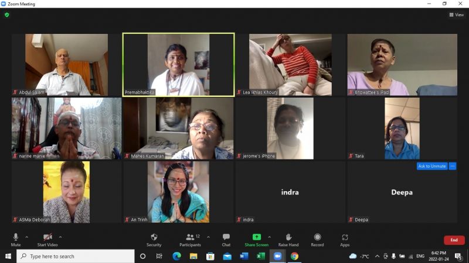Select Bhowattee's iPad video tile

click(402, 64)
